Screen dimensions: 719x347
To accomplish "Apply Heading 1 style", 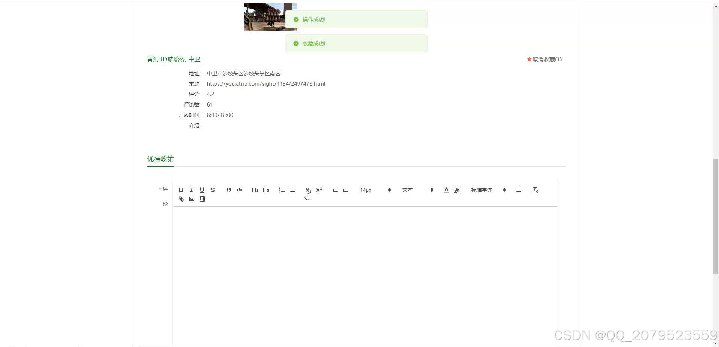I will point(255,190).
